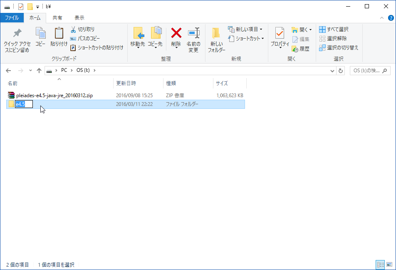Image resolution: width=396 pixels, height=270 pixels.
Task: Click the ZIP 書庫 type cell
Action: click(x=175, y=96)
